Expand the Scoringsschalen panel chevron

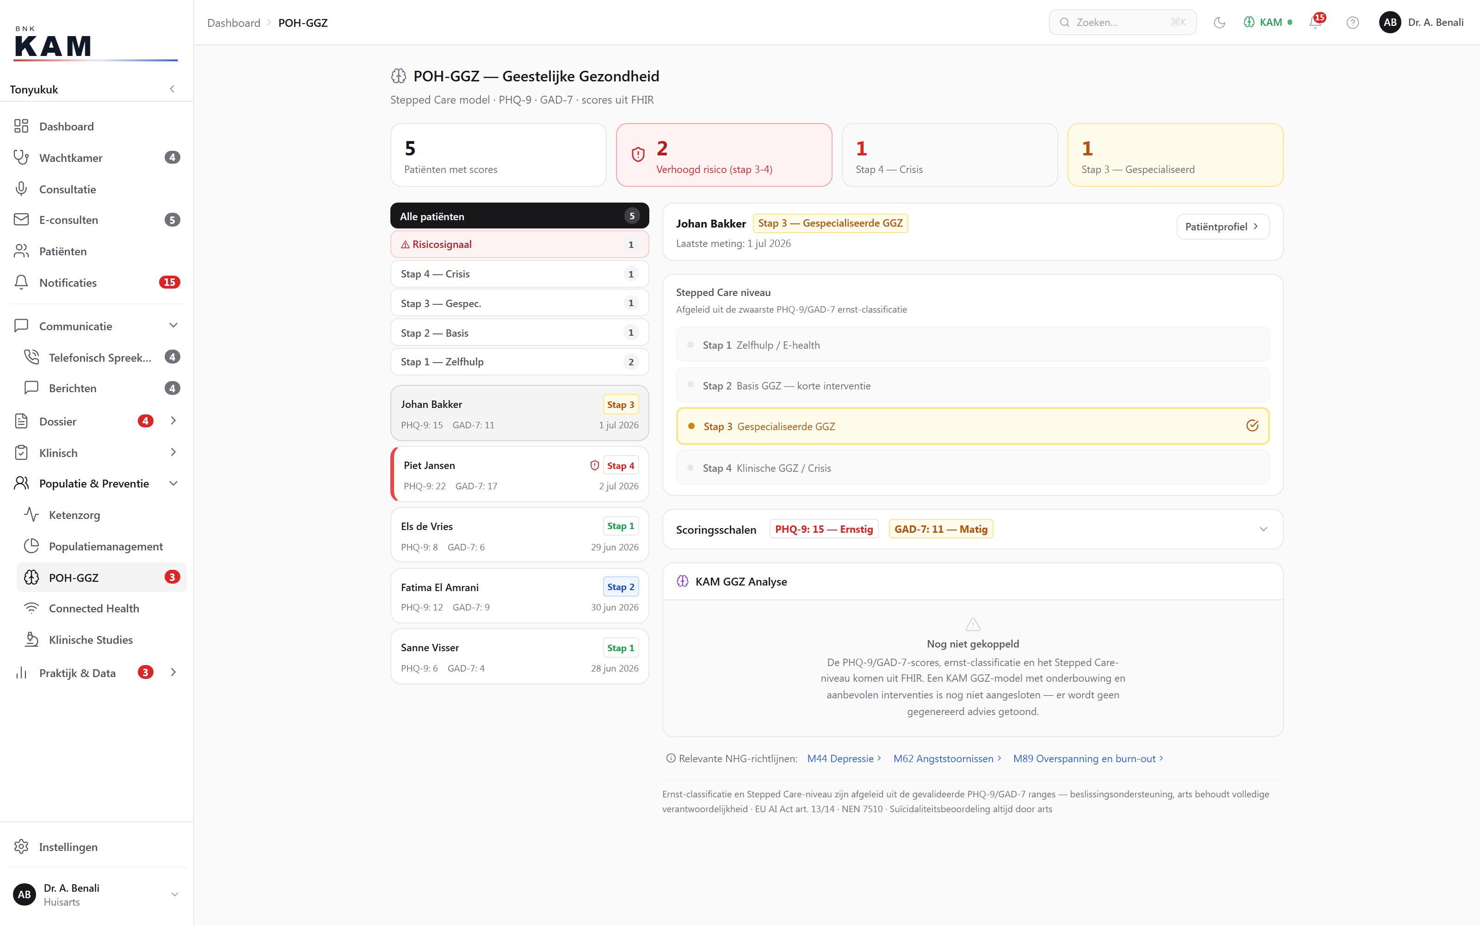point(1264,529)
